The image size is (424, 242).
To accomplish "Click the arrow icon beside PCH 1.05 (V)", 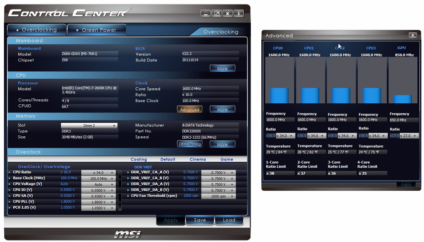I will tap(10, 207).
